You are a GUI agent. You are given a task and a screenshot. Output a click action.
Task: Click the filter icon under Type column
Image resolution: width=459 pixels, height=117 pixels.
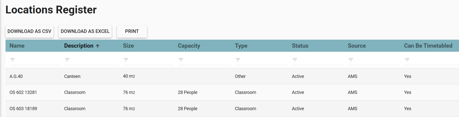[238, 59]
